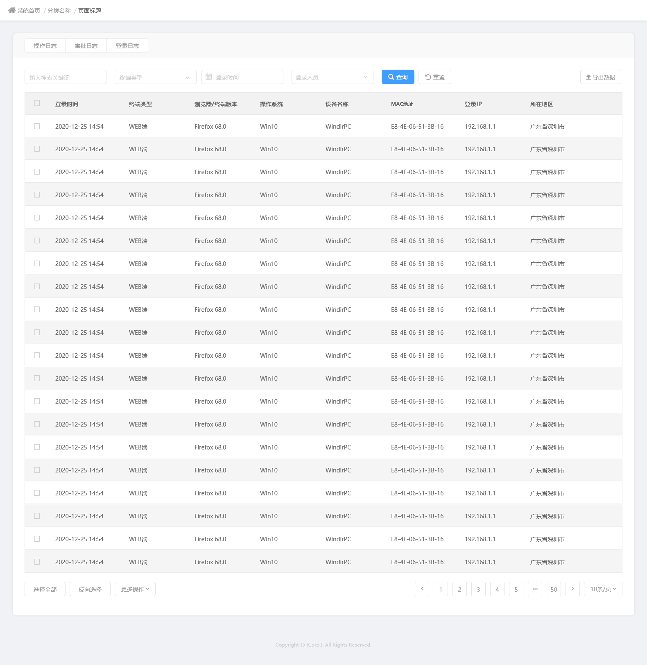Image resolution: width=647 pixels, height=665 pixels.
Task: Click the 操作系统 column header
Action: click(x=271, y=104)
